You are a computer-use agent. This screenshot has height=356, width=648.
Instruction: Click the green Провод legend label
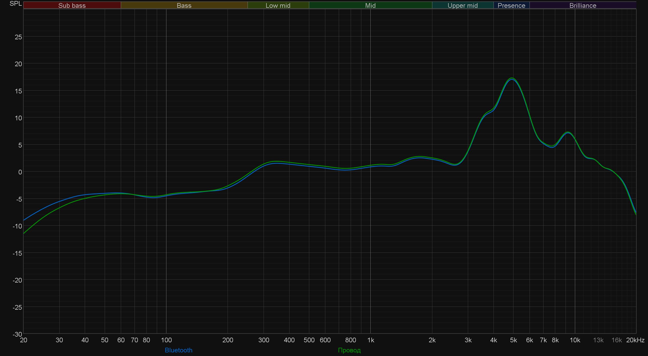coord(349,350)
